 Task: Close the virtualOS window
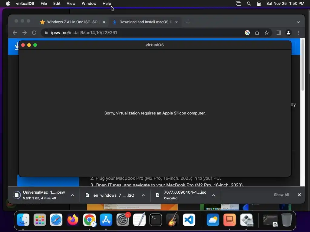coord(23,45)
